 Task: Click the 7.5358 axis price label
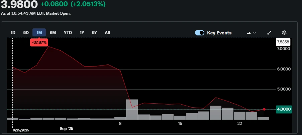[x=283, y=42]
